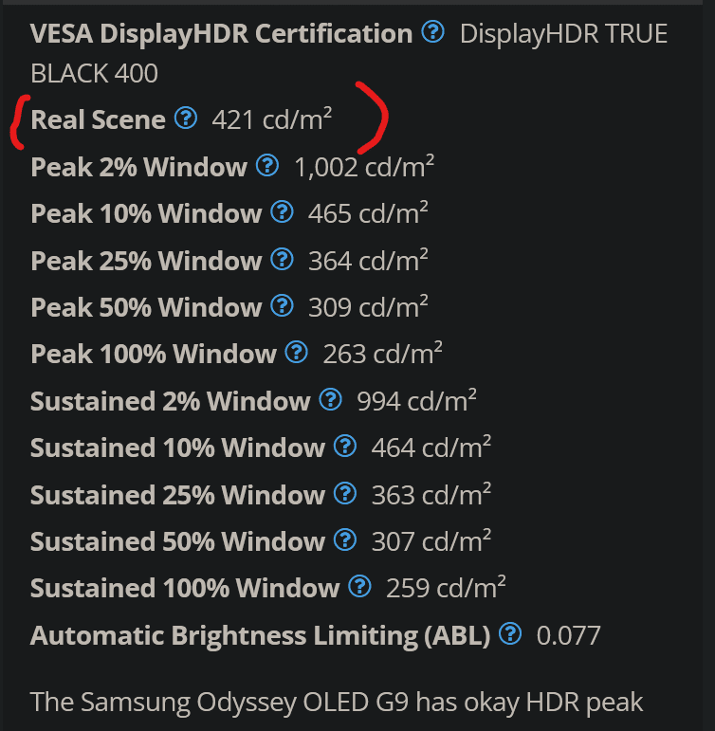The image size is (715, 731).
Task: Click the Automatic Brightness Limiting (ABL) label
Action: coord(260,636)
